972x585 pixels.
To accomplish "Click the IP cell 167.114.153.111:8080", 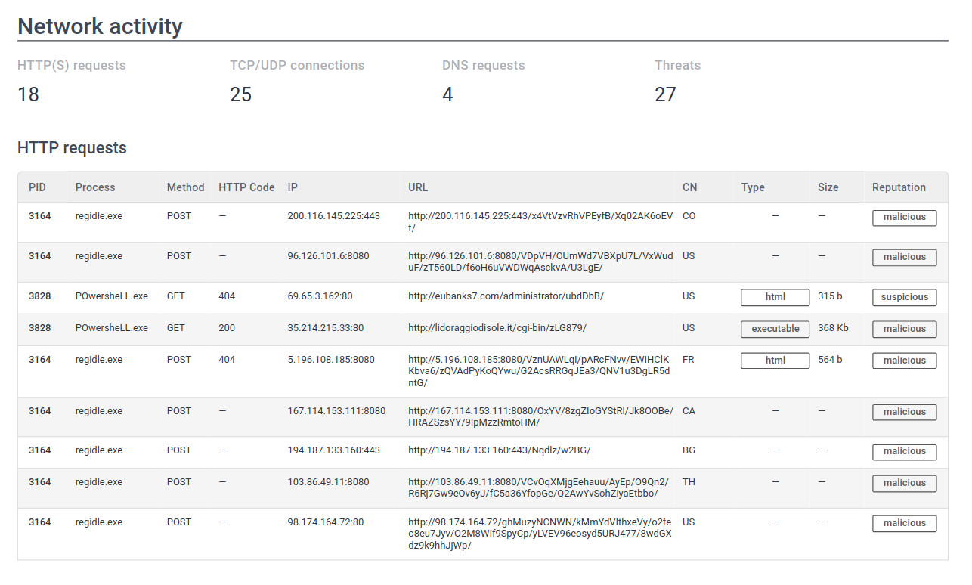I will [337, 411].
